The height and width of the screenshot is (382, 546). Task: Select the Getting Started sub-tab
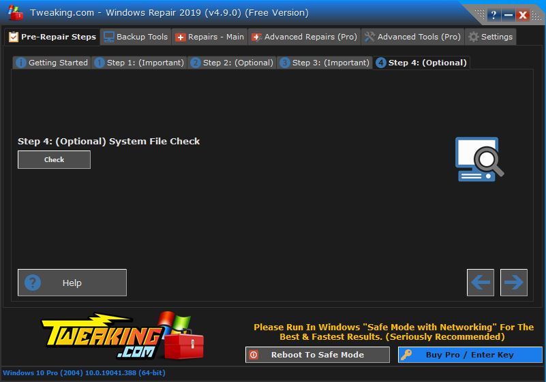coord(52,63)
